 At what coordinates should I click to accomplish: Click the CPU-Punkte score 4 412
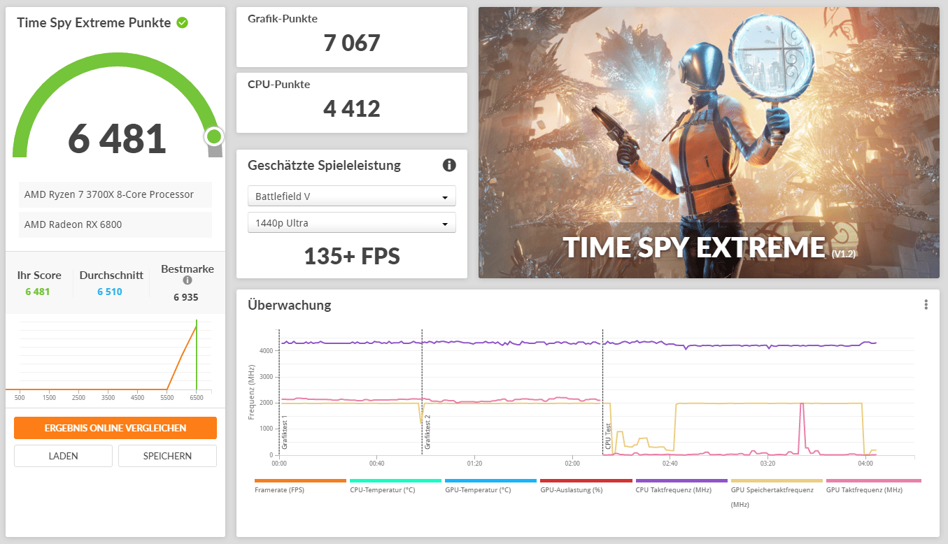(352, 109)
